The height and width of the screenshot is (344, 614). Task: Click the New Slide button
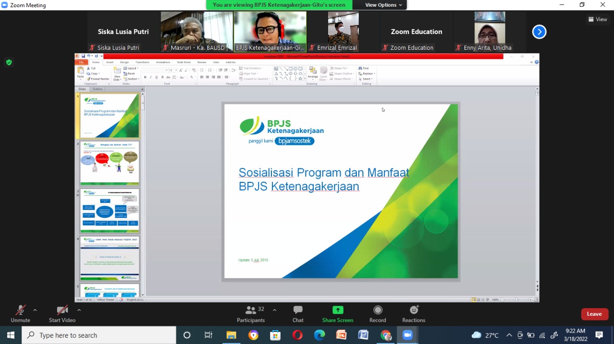(x=117, y=73)
